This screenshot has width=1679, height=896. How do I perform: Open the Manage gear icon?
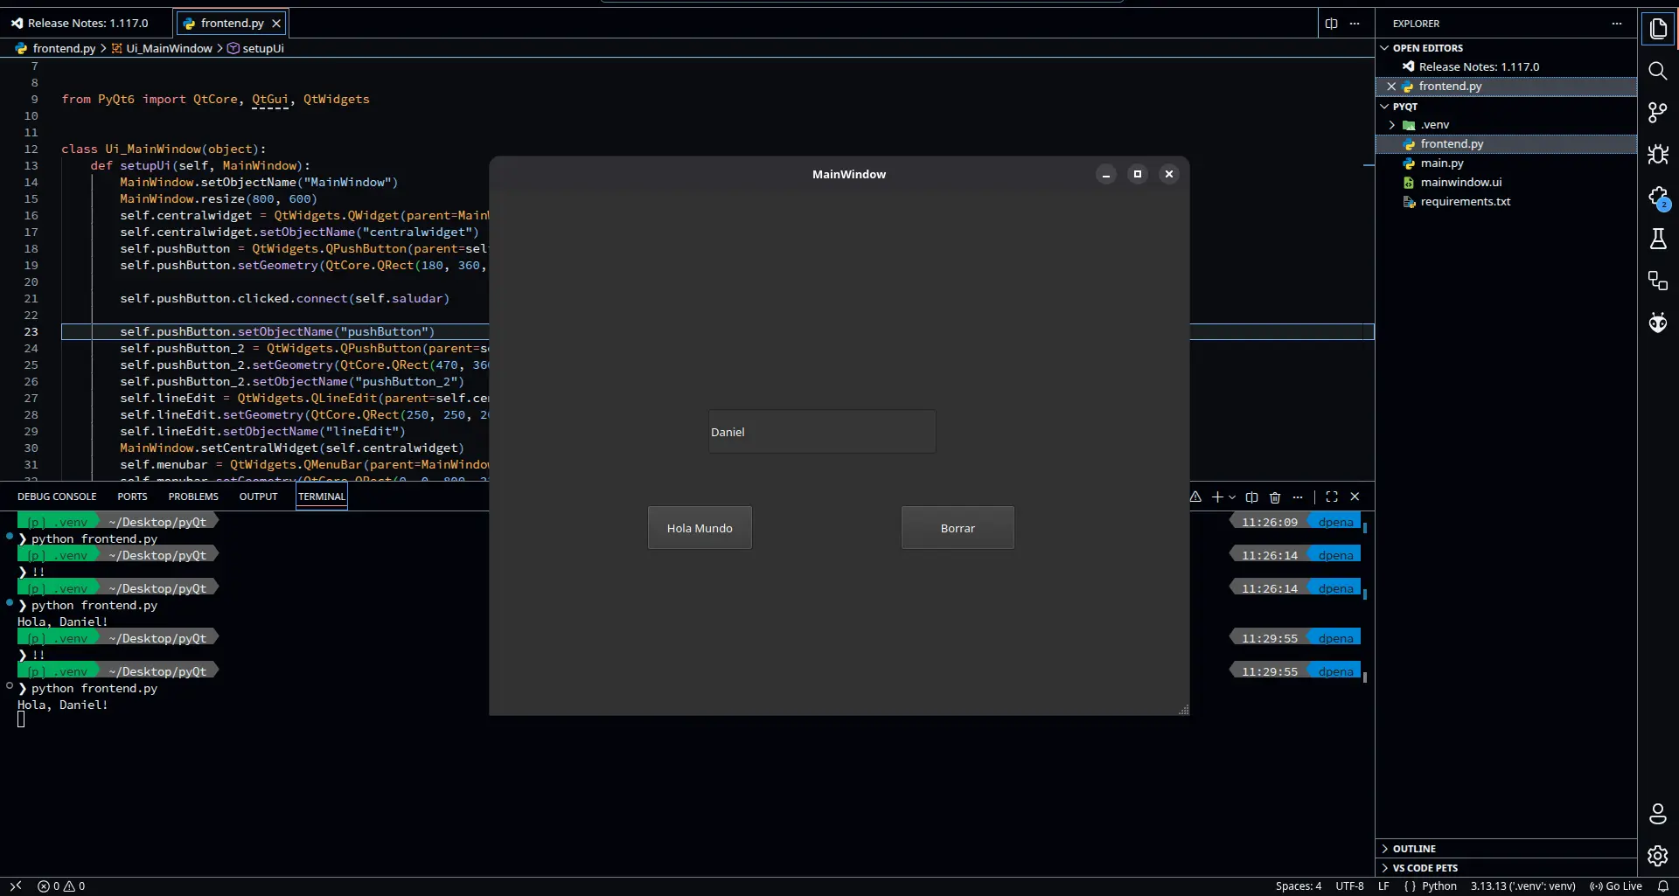coord(1658,856)
